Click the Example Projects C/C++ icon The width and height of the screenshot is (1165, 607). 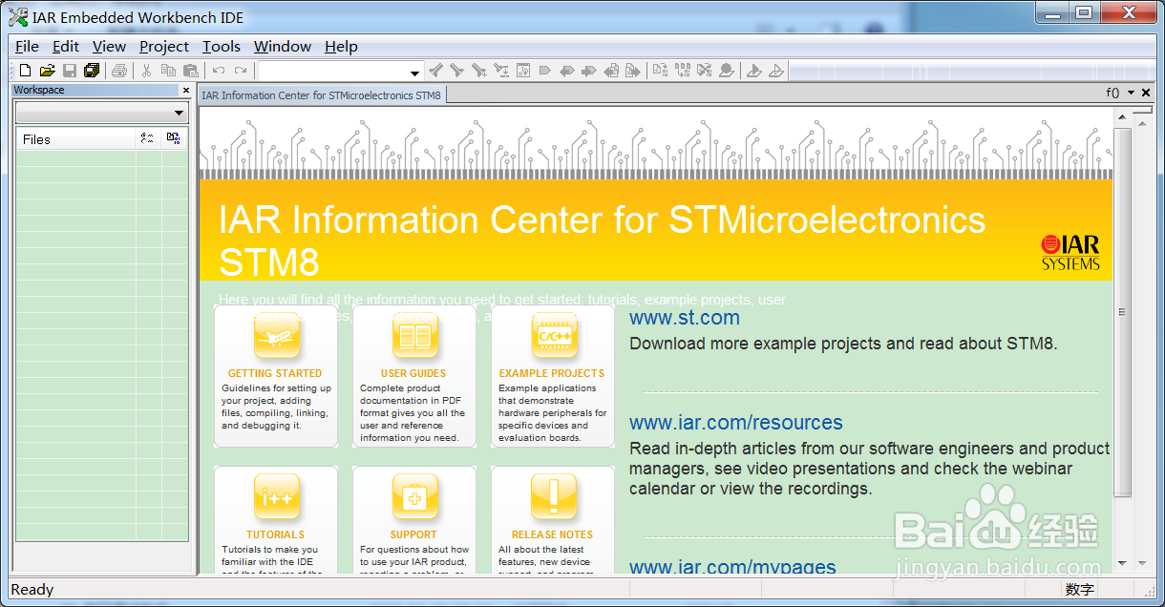pos(554,336)
